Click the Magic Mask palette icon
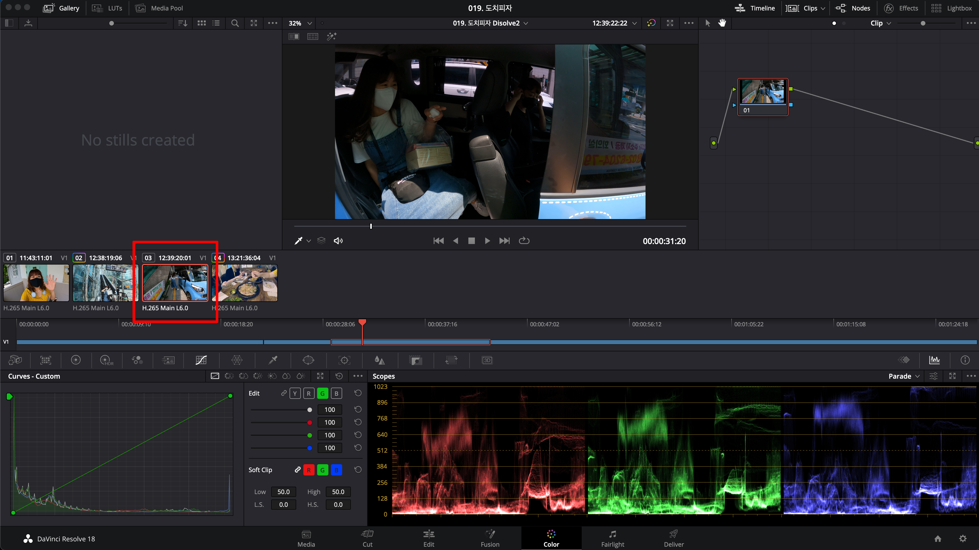979x550 pixels. pos(415,360)
